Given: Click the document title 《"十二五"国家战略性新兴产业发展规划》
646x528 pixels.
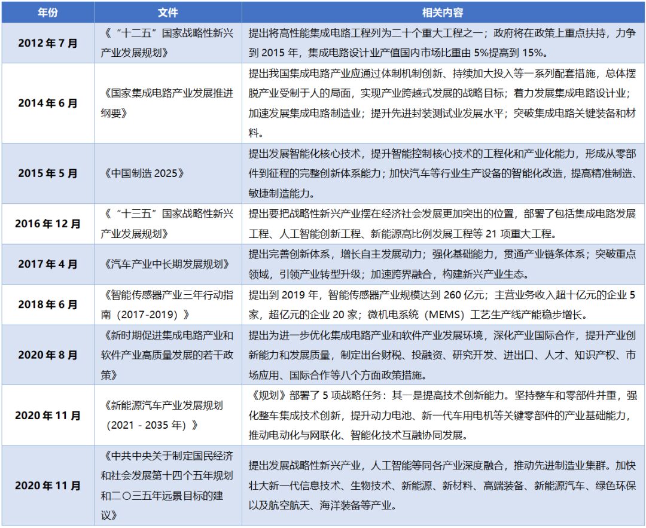Looking at the screenshot, I should point(167,43).
